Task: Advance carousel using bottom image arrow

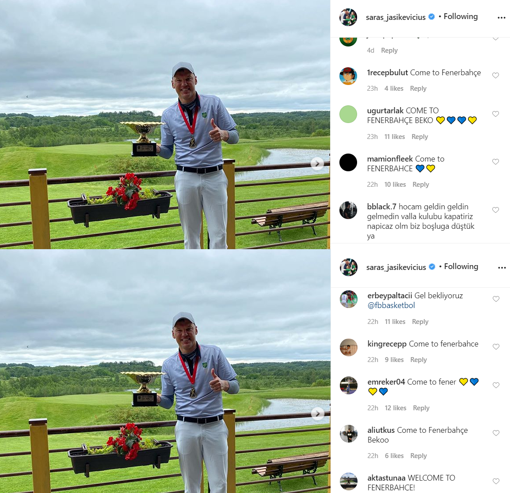Action: (317, 413)
